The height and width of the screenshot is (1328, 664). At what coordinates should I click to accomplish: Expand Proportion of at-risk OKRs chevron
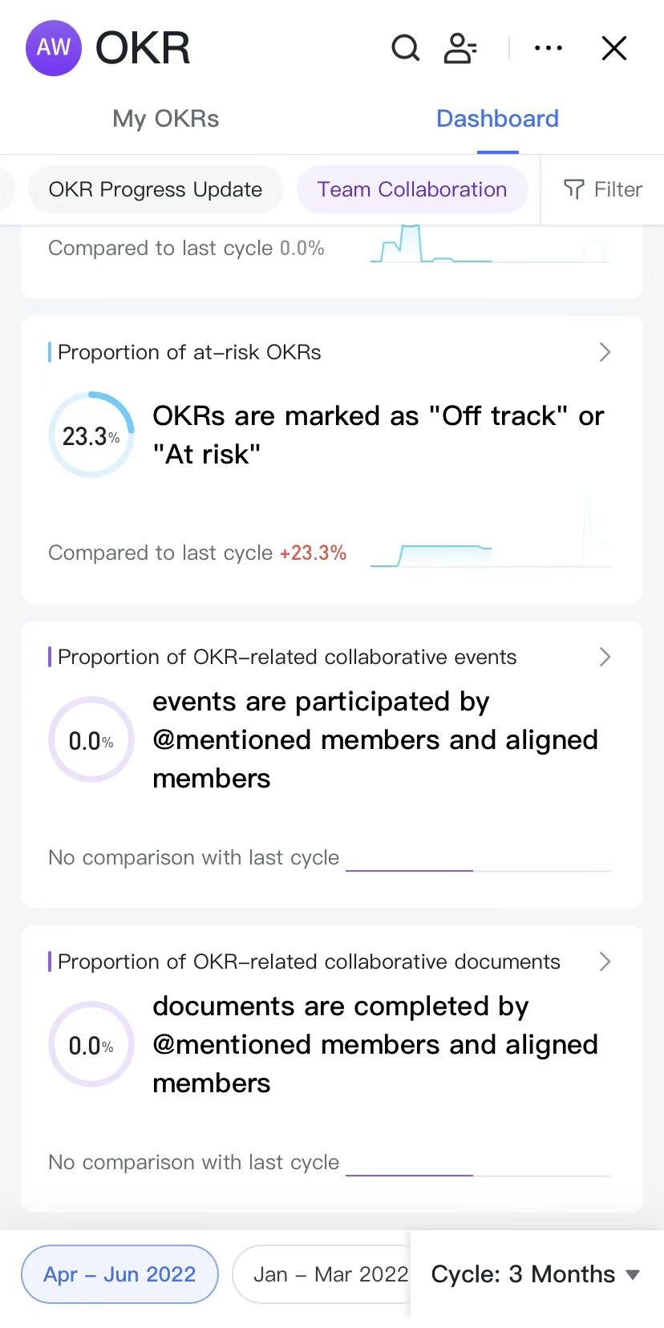[605, 352]
